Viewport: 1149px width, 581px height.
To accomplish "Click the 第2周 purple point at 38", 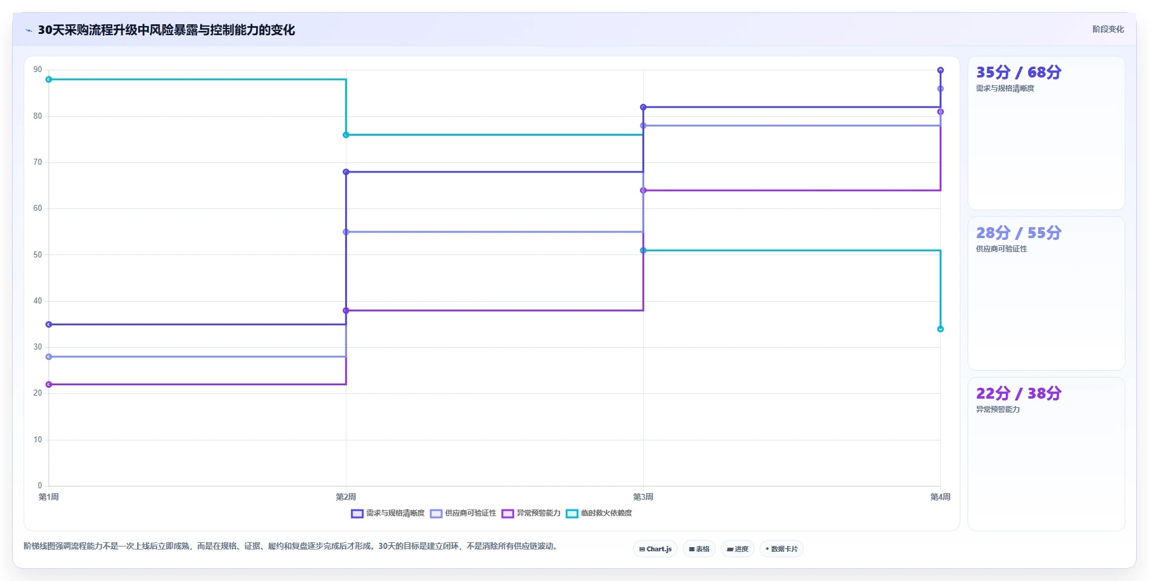I will click(x=346, y=311).
